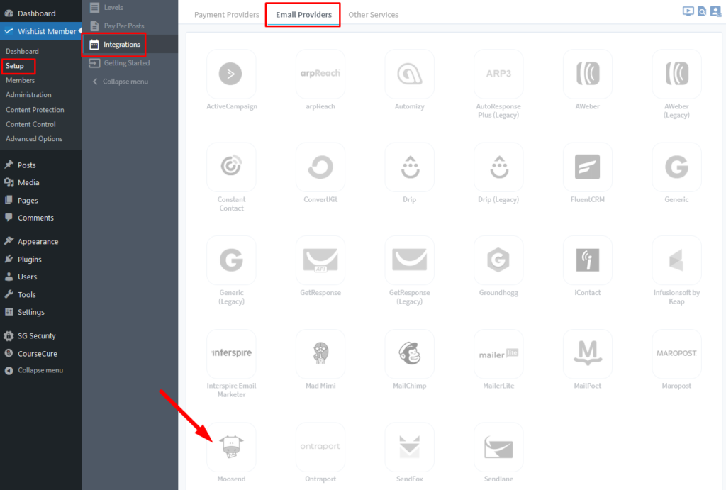Choose Infusionsoft by Keap icon

pyautogui.click(x=676, y=260)
